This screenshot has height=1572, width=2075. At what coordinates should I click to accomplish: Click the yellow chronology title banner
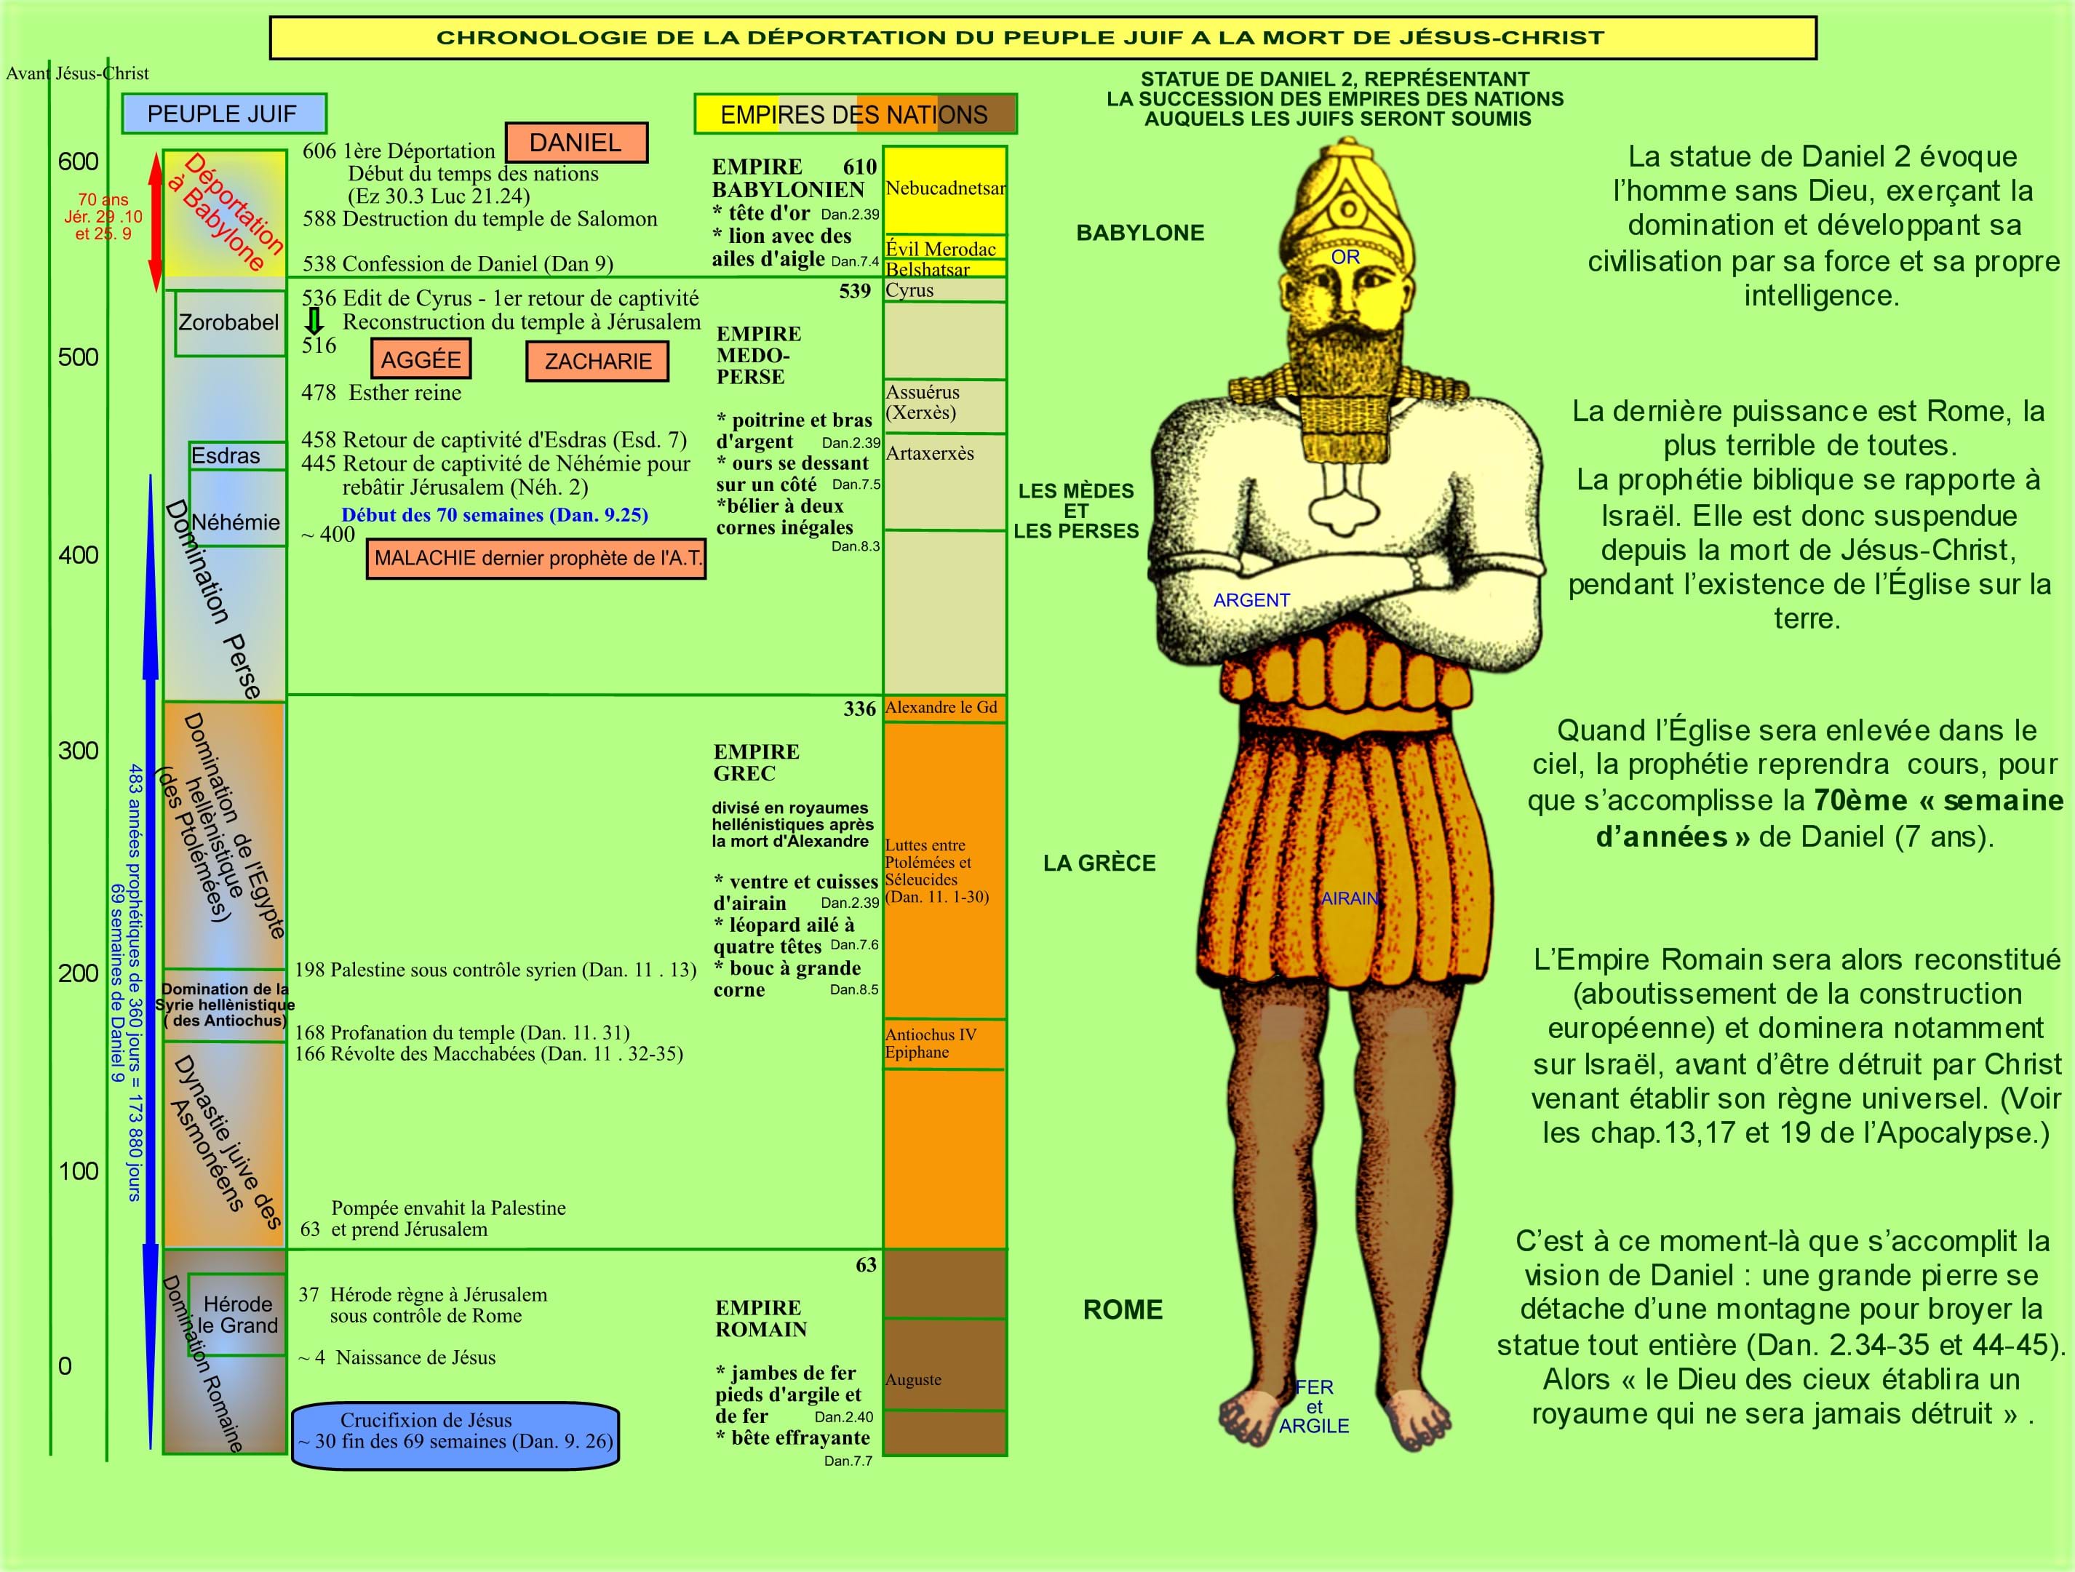tap(1042, 39)
